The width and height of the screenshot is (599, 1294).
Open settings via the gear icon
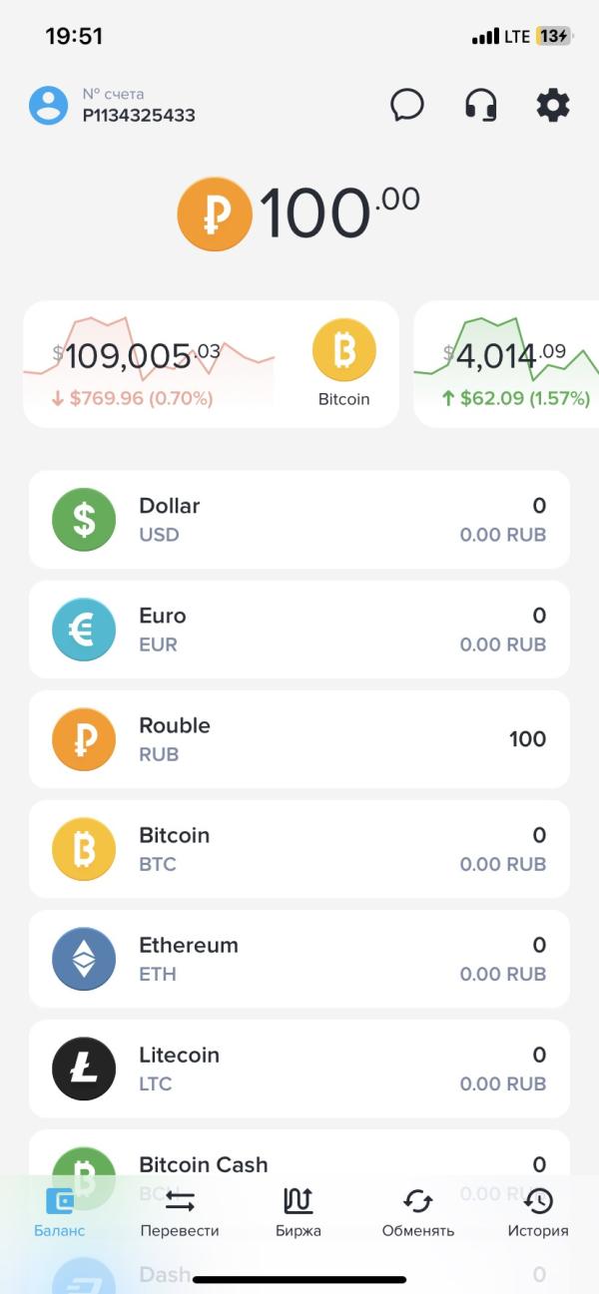[553, 105]
